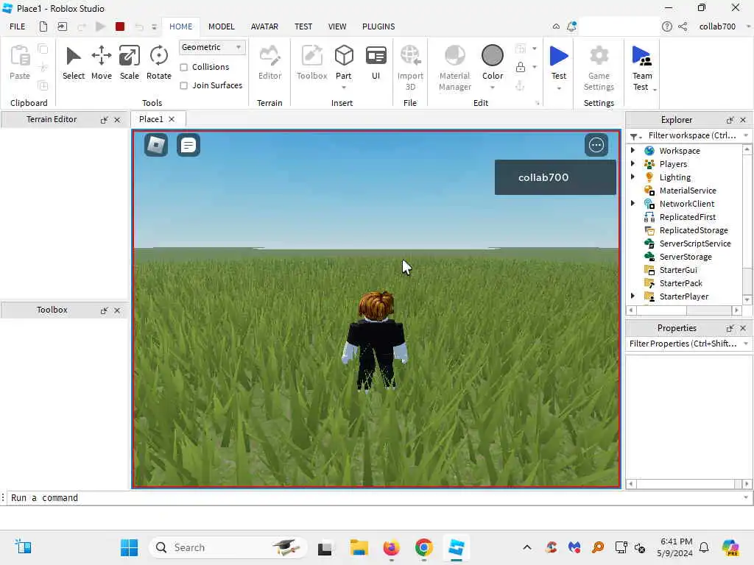Click the share icon near username
The height and width of the screenshot is (565, 754).
(683, 26)
